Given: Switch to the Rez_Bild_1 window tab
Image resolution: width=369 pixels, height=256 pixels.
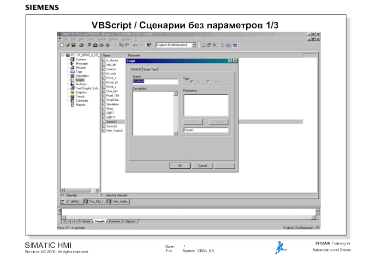Looking at the screenshot, I should 95,201.
